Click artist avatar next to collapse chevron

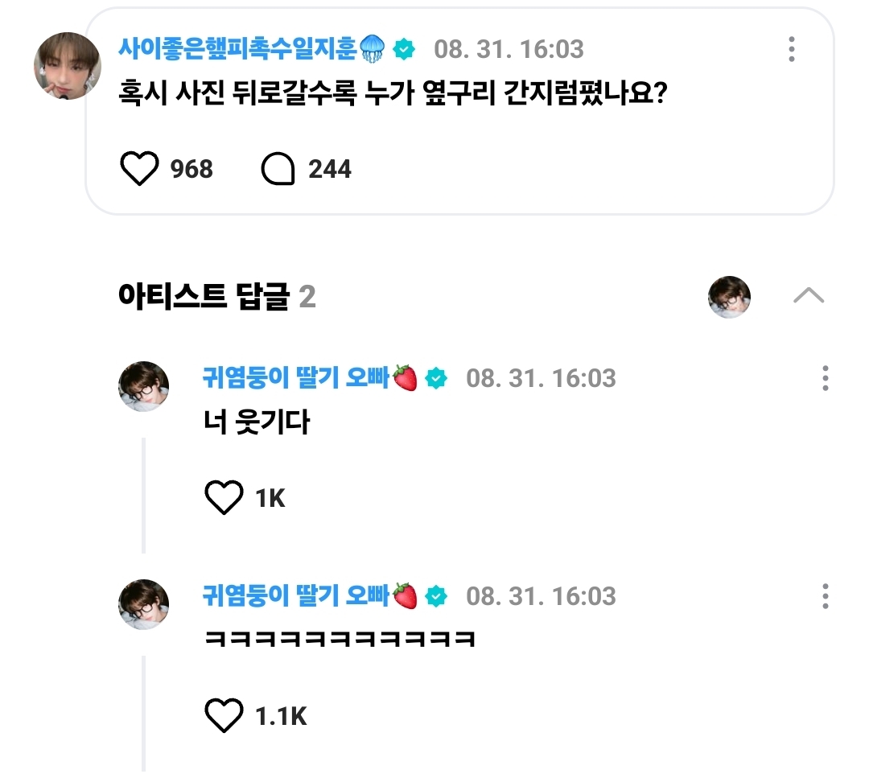[x=729, y=296]
